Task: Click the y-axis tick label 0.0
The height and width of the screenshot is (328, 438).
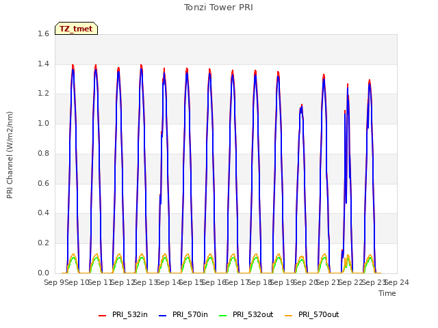Action: coord(43,273)
